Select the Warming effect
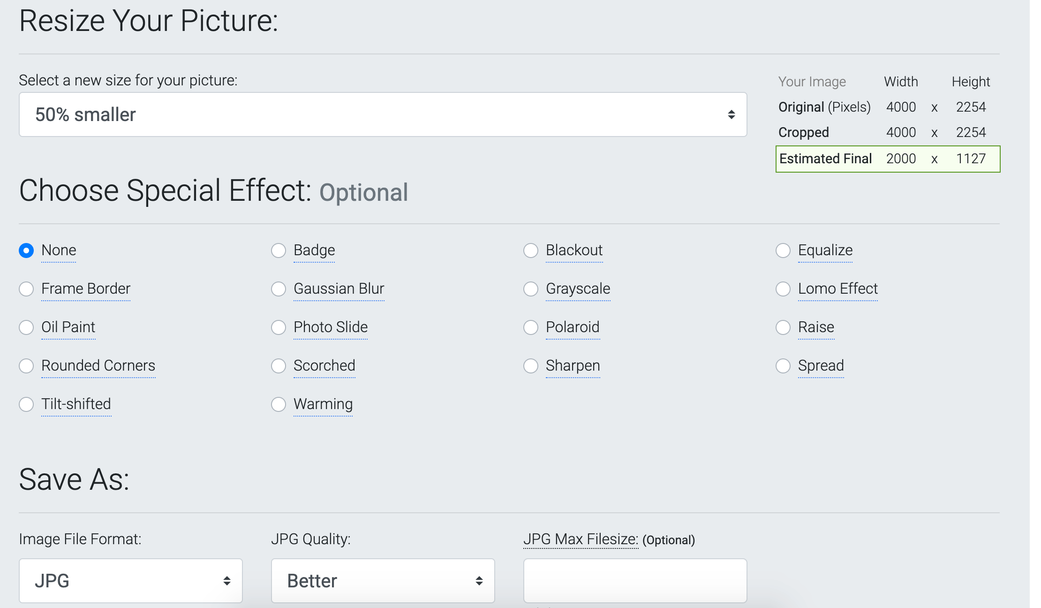This screenshot has width=1041, height=608. pyautogui.click(x=279, y=404)
